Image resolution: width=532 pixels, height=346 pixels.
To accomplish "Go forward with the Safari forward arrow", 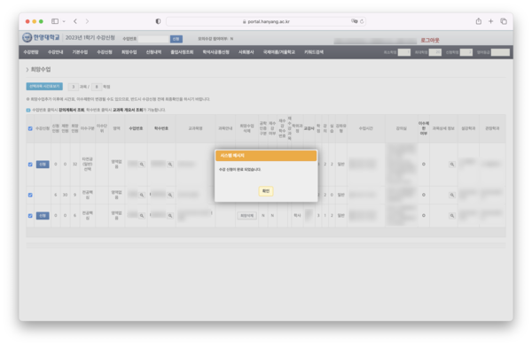I will [87, 21].
